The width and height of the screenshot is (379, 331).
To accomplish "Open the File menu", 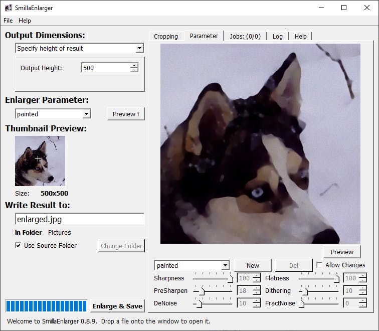I will pyautogui.click(x=8, y=21).
